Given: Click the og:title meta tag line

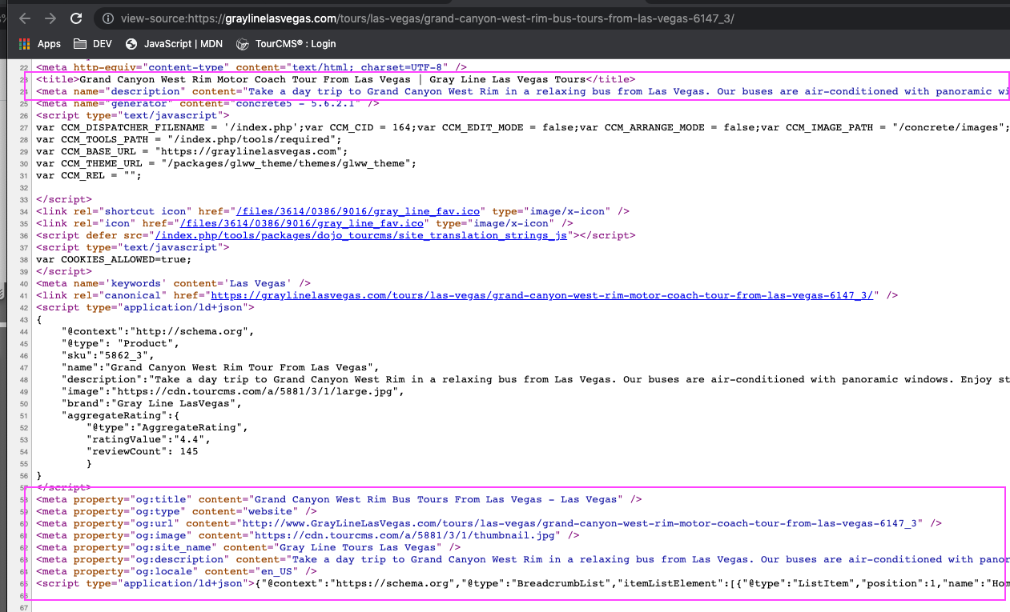Looking at the screenshot, I should [339, 499].
